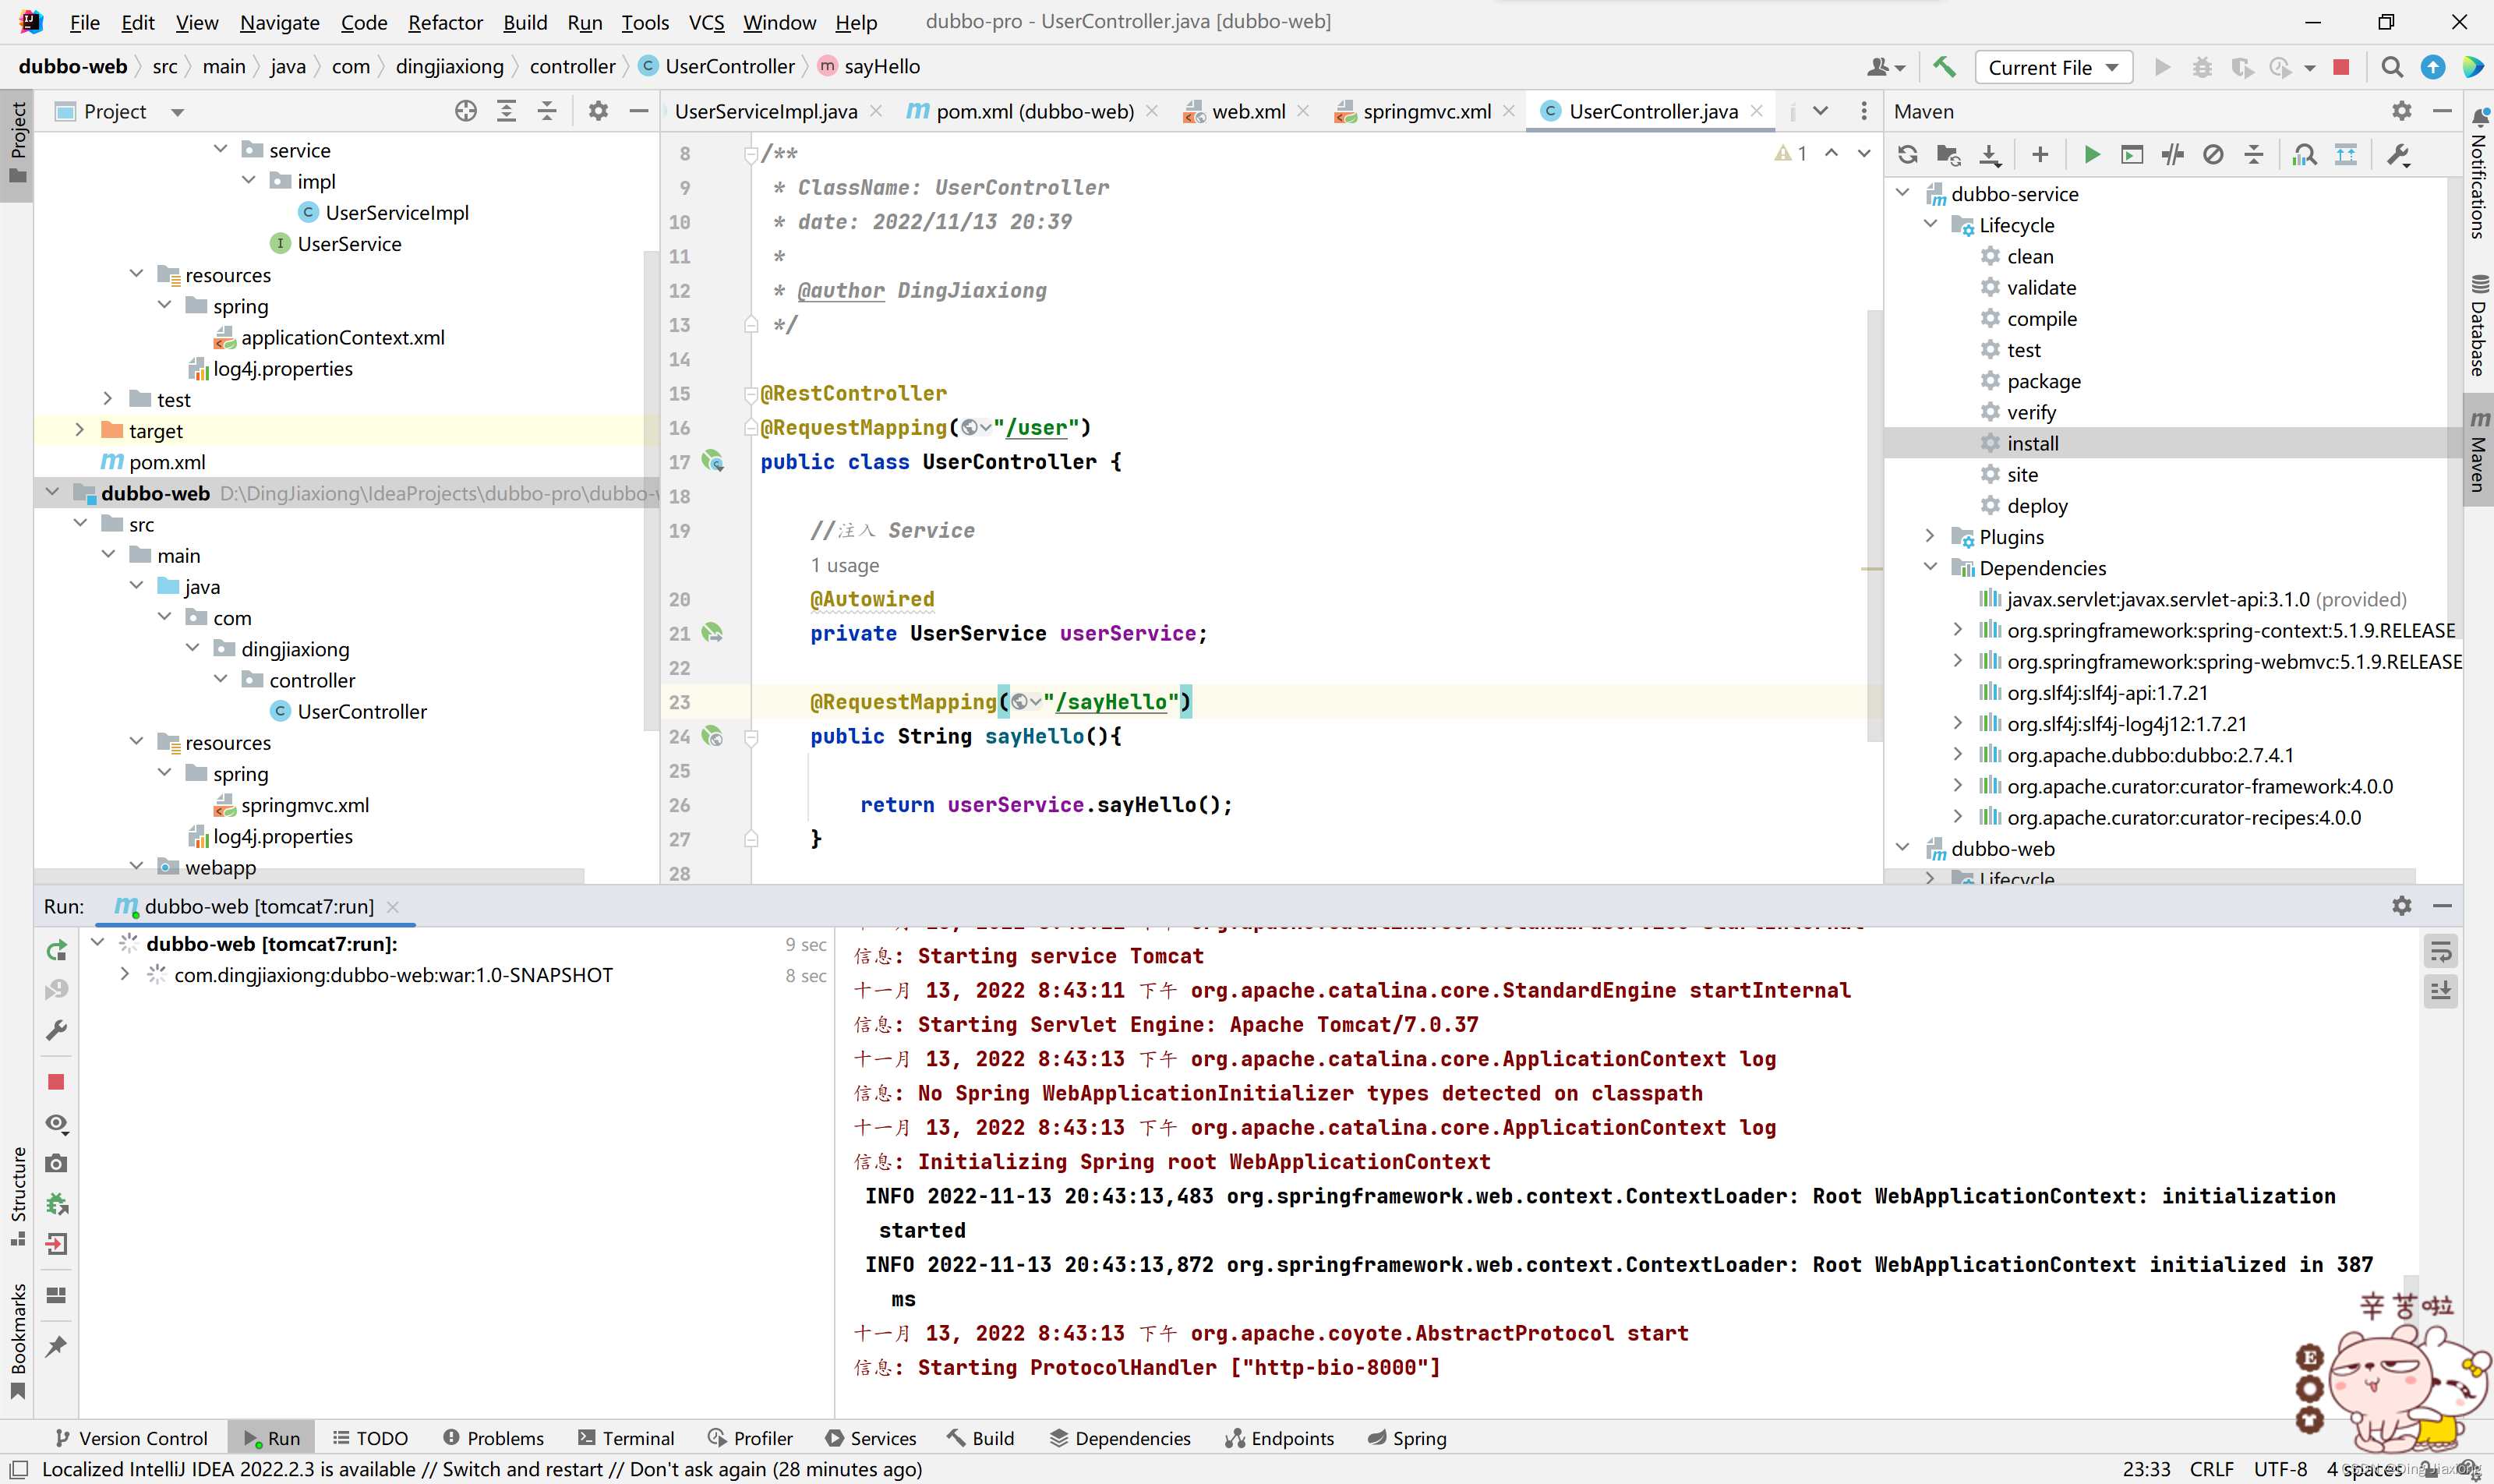Expand org.apache.dubbo:dubbo:2.7.4.1 dependency

click(1958, 754)
